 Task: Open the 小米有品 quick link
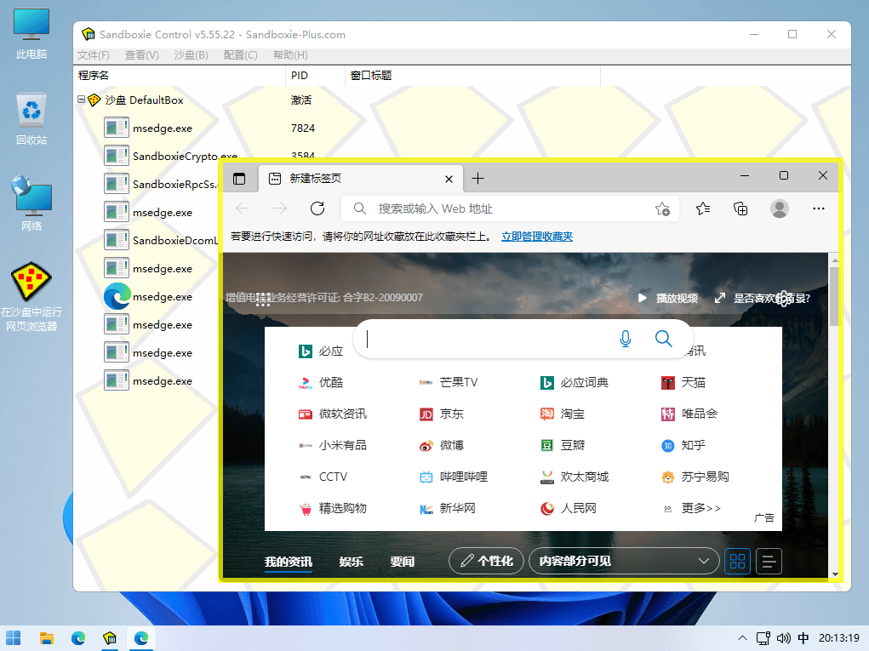[333, 445]
